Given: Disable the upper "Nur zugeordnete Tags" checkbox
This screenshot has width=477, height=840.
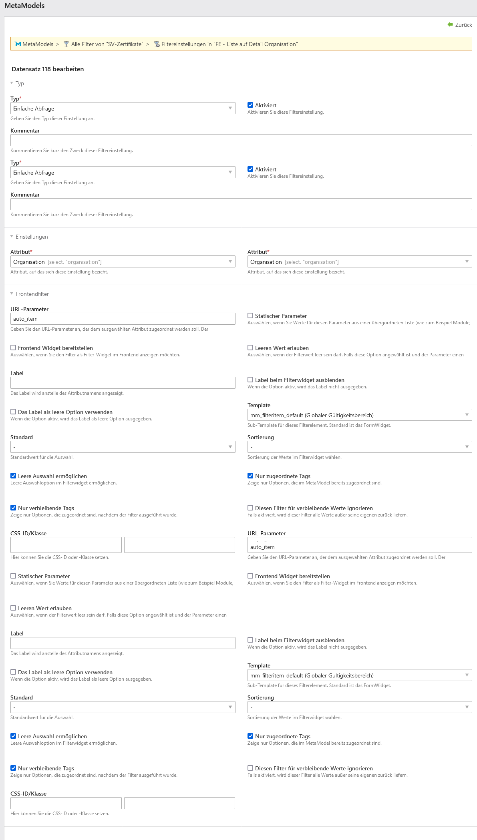Looking at the screenshot, I should 250,476.
